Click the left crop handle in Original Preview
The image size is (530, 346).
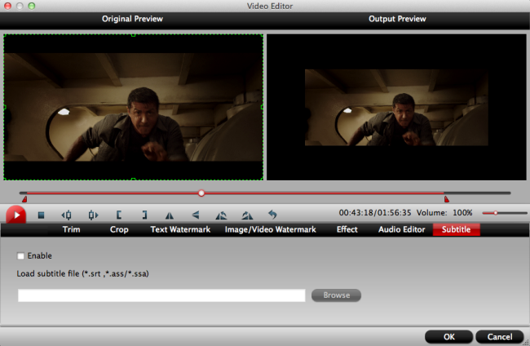(5, 107)
